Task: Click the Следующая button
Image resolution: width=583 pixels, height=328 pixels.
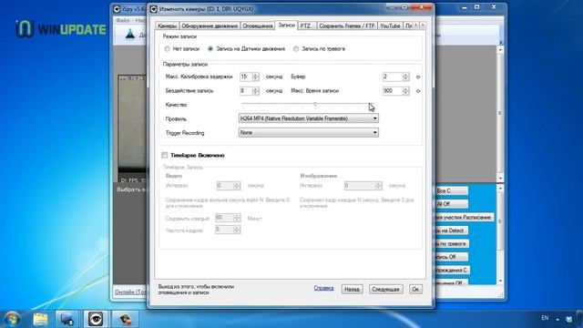Action: click(x=385, y=289)
